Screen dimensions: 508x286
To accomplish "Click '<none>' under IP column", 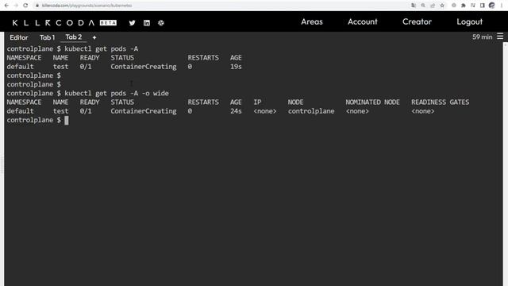I will (x=265, y=111).
